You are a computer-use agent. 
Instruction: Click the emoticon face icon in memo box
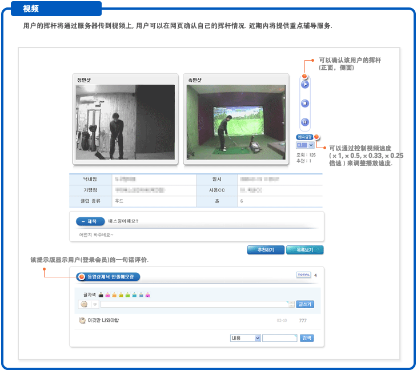[83, 304]
